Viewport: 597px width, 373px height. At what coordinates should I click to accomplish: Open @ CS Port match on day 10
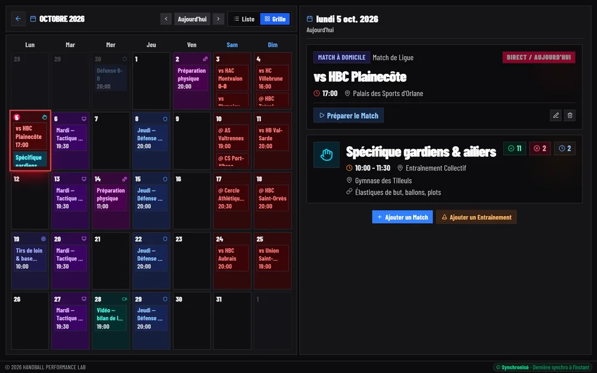[x=232, y=160]
